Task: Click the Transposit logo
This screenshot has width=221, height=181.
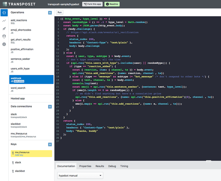Action: pos(19,4)
